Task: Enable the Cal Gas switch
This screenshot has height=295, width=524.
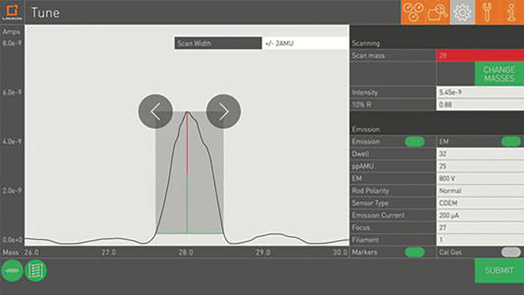Action: point(511,252)
